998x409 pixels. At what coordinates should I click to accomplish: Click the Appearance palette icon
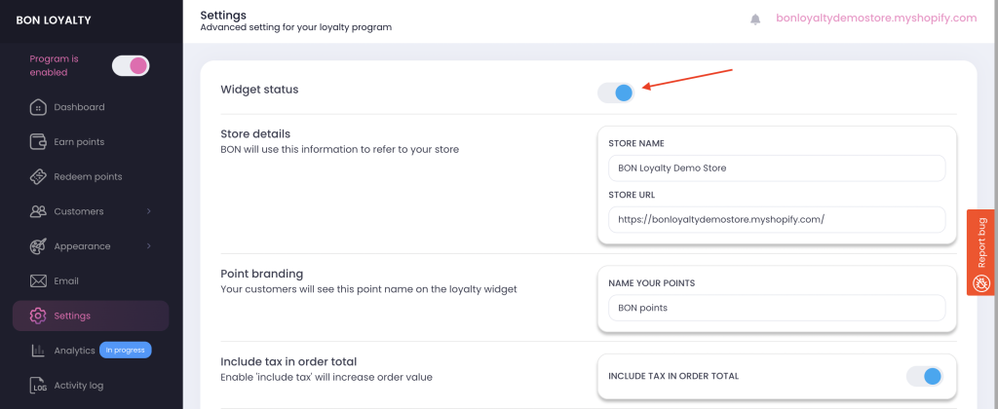click(x=38, y=246)
